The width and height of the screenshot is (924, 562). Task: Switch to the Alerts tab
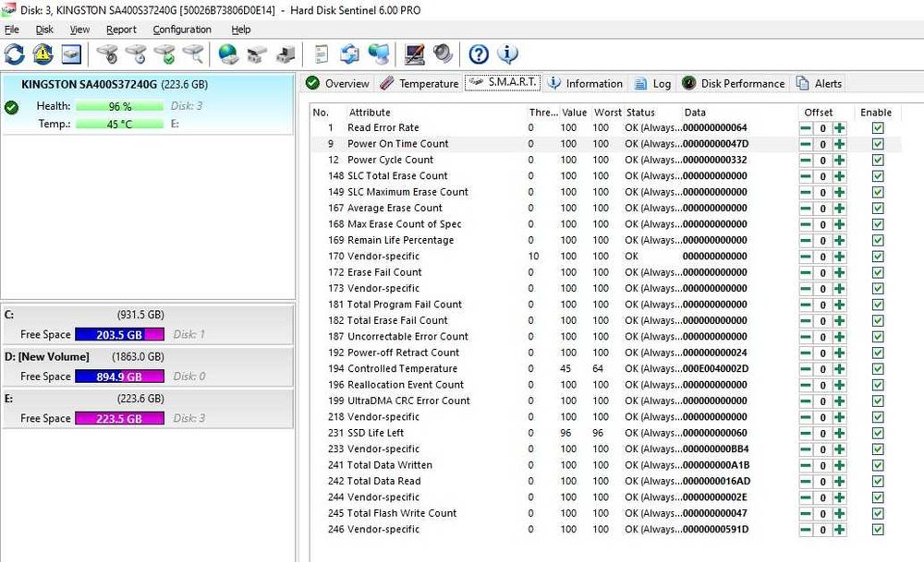point(819,84)
